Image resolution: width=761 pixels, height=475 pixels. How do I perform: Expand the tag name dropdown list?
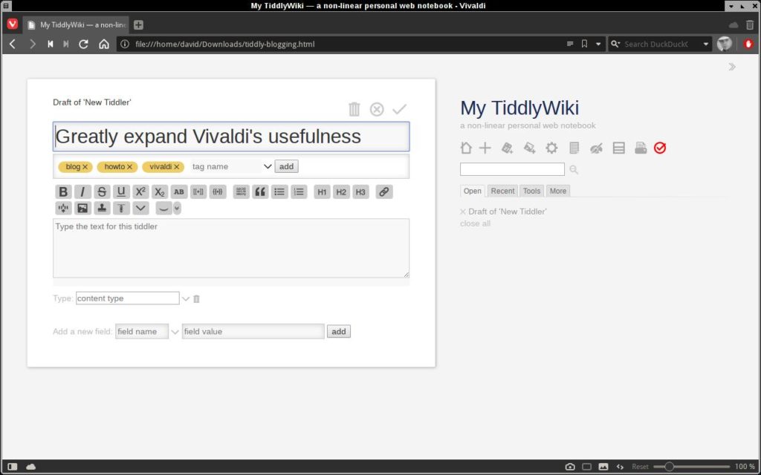[268, 167]
